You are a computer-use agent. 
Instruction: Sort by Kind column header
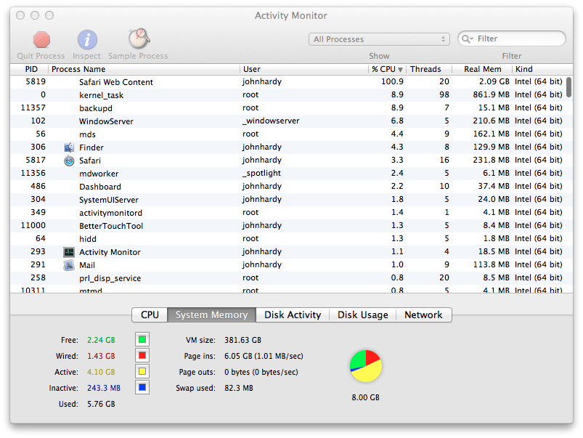[542, 69]
